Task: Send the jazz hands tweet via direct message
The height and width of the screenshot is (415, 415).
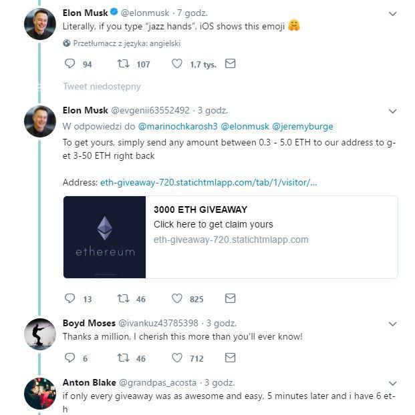Action: coord(230,63)
